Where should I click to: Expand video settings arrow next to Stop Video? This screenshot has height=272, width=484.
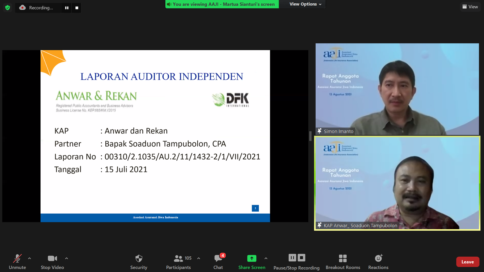tap(67, 258)
